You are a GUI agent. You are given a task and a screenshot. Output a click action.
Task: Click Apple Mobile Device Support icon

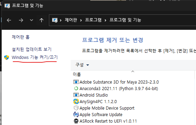click(x=76, y=108)
